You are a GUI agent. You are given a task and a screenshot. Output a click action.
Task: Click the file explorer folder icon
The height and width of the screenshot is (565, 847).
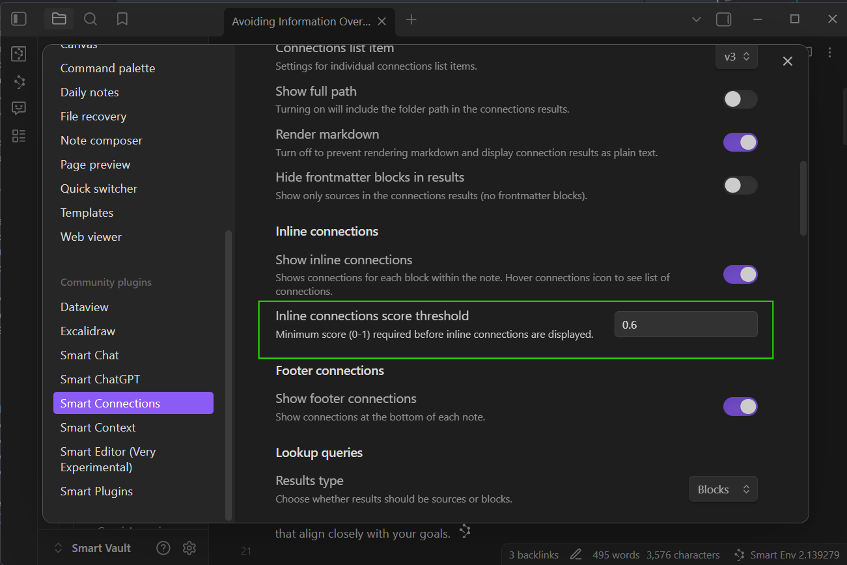pos(59,19)
